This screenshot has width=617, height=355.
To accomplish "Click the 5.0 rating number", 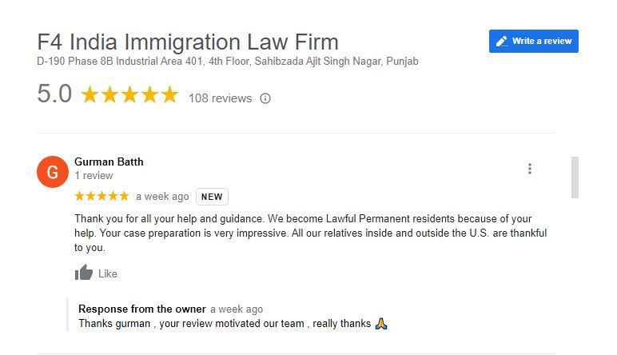I will point(54,94).
